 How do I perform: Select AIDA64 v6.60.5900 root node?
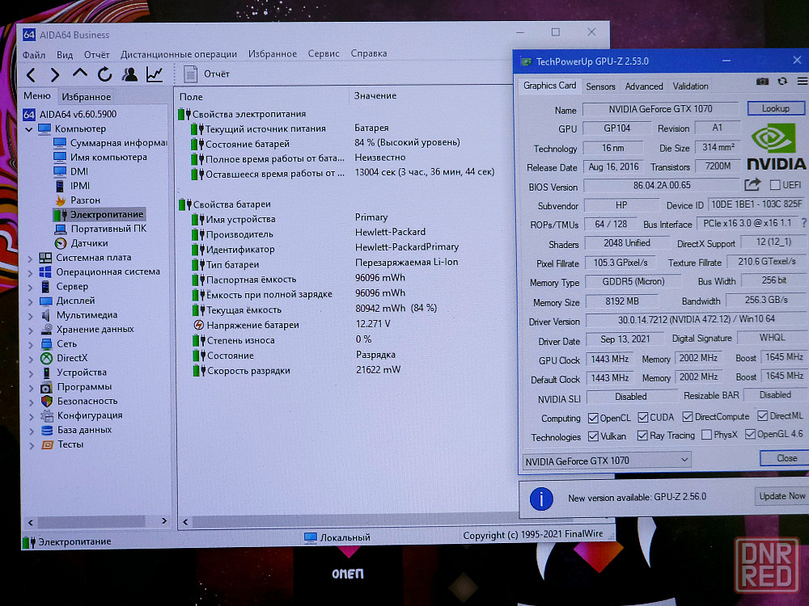click(70, 115)
